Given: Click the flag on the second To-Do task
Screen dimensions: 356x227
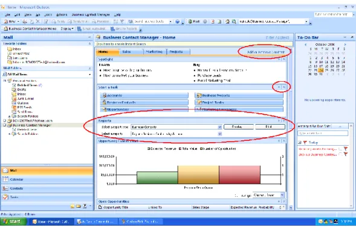Looking at the screenshot, I should pyautogui.click(x=346, y=154).
